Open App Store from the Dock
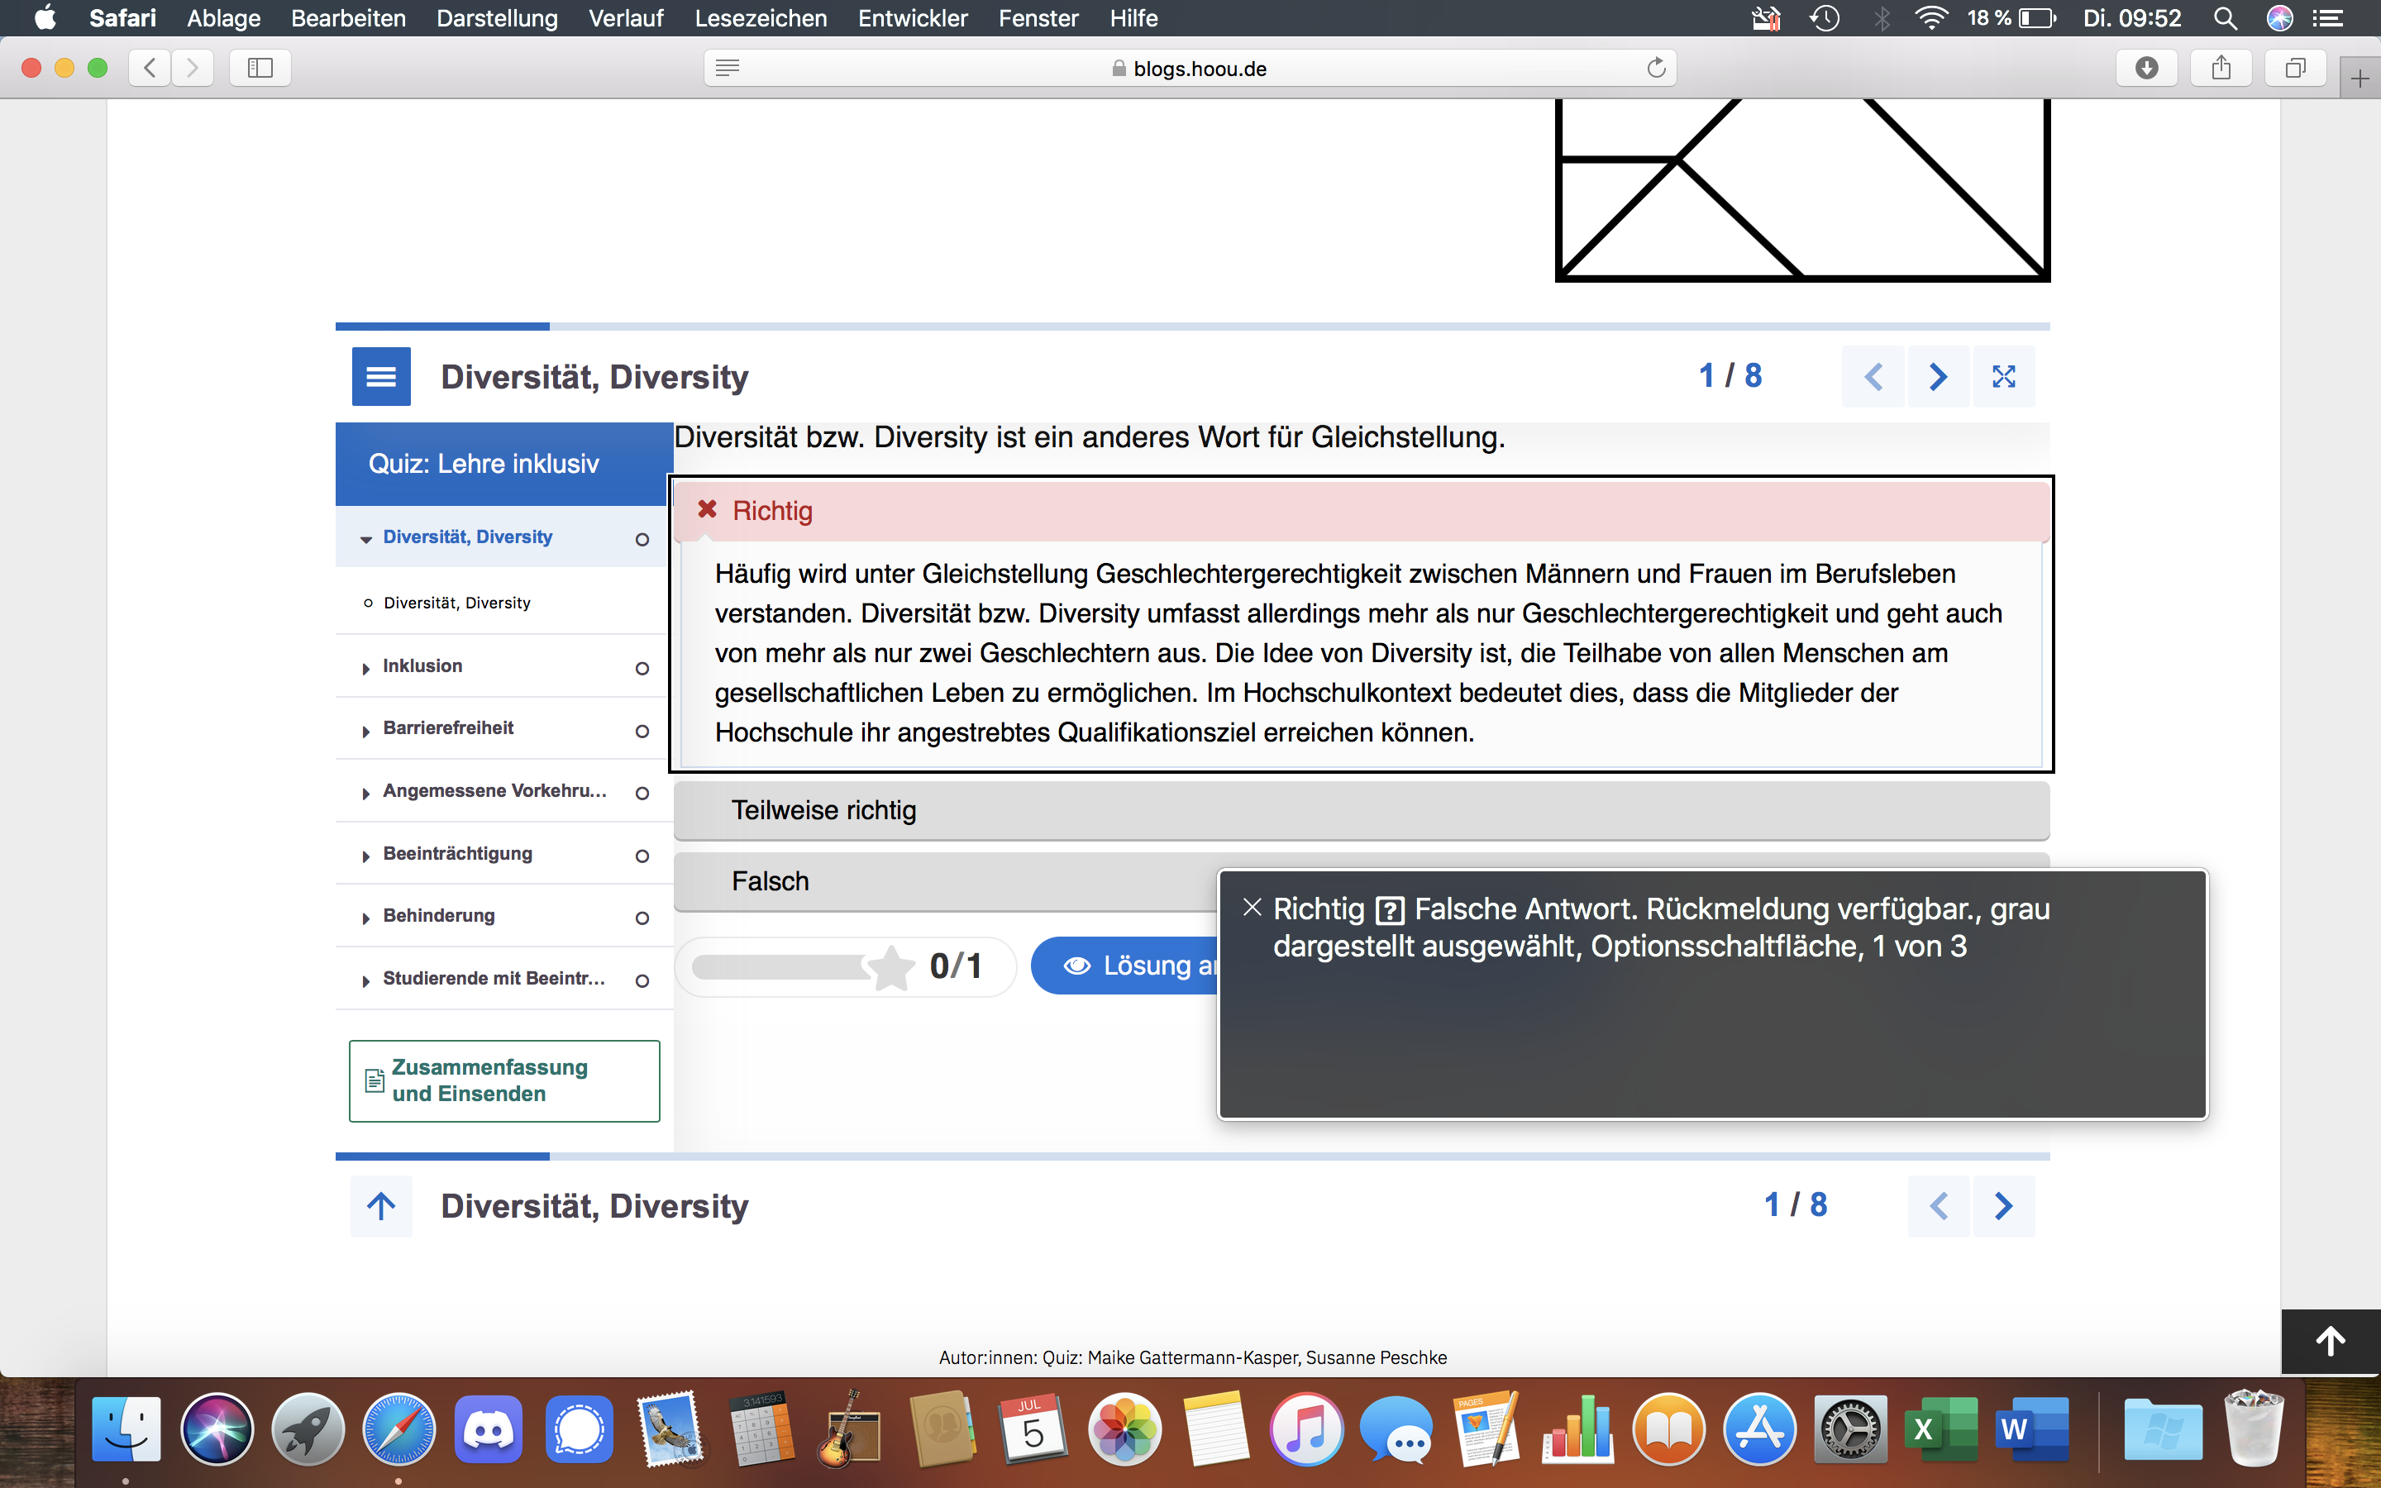The image size is (2381, 1488). tap(1759, 1429)
